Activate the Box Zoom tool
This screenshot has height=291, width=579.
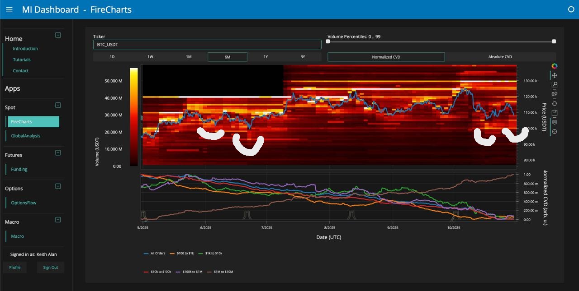[554, 85]
